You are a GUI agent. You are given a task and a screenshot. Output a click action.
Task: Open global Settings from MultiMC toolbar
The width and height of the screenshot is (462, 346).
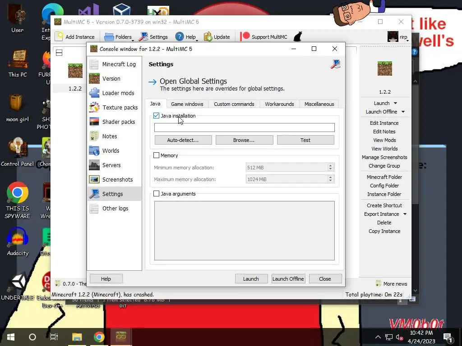click(153, 37)
